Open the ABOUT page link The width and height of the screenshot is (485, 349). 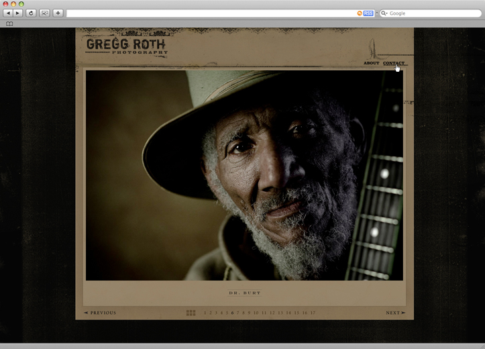(371, 63)
